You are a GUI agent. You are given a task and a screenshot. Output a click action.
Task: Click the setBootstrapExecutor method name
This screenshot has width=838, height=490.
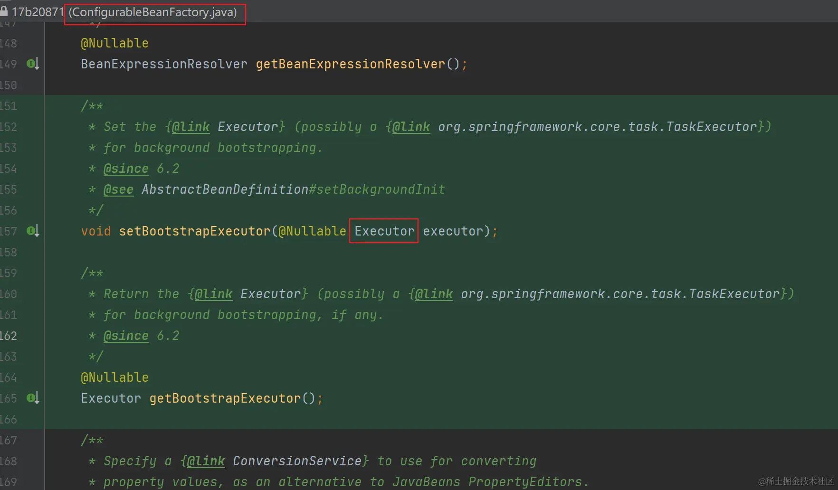[194, 231]
